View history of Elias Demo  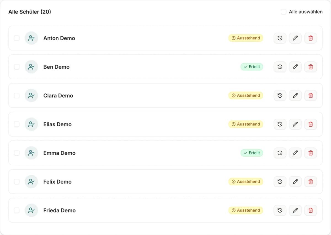coord(280,124)
